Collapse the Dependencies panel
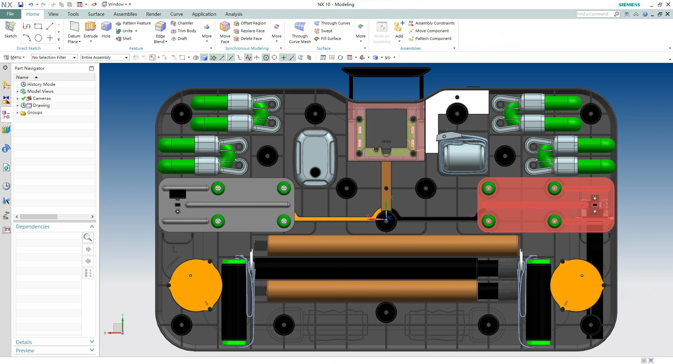This screenshot has height=364, width=673. point(92,227)
